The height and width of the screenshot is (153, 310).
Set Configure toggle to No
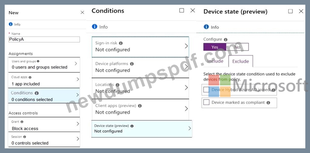click(x=237, y=47)
